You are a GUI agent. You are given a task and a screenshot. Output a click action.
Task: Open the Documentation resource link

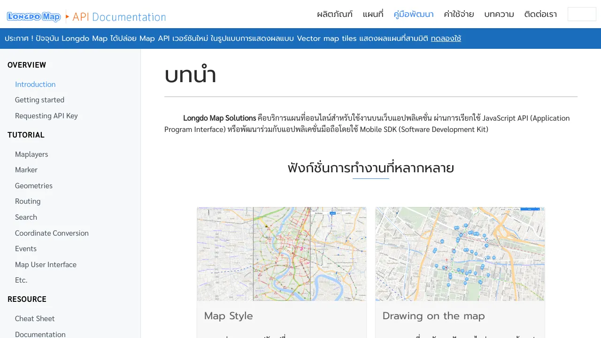[x=40, y=334]
